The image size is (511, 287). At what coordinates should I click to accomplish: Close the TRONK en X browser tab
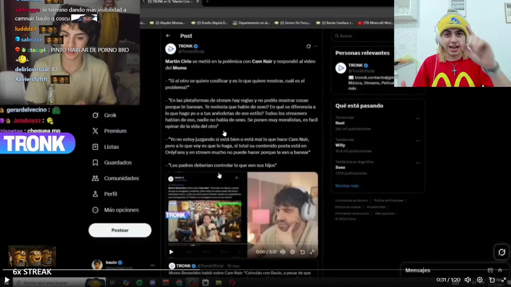coord(197,2)
